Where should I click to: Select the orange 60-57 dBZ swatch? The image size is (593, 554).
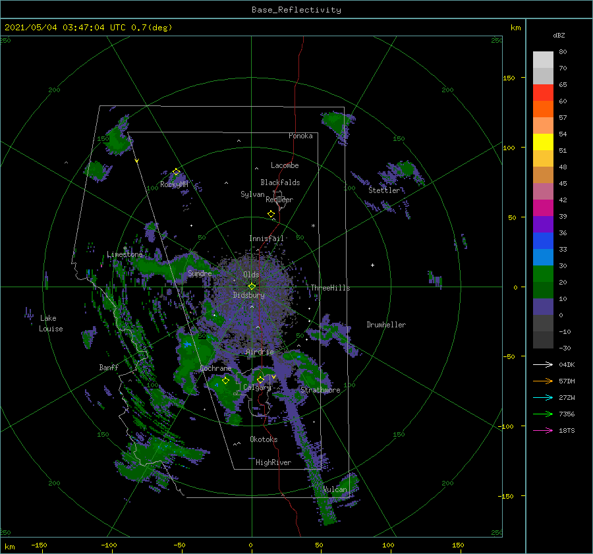pos(543,109)
